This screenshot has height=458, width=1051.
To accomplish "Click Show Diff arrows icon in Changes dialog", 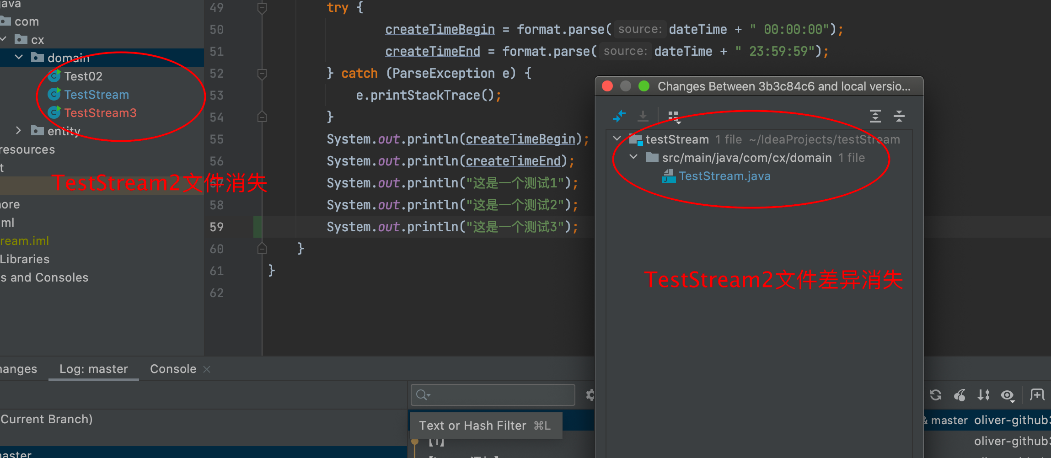I will (619, 116).
